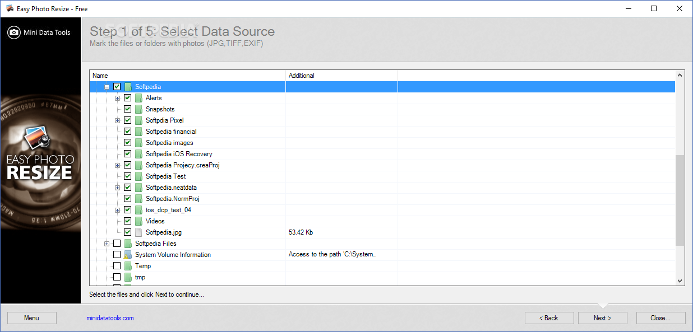Click the Softpedia images folder icon

pos(138,143)
